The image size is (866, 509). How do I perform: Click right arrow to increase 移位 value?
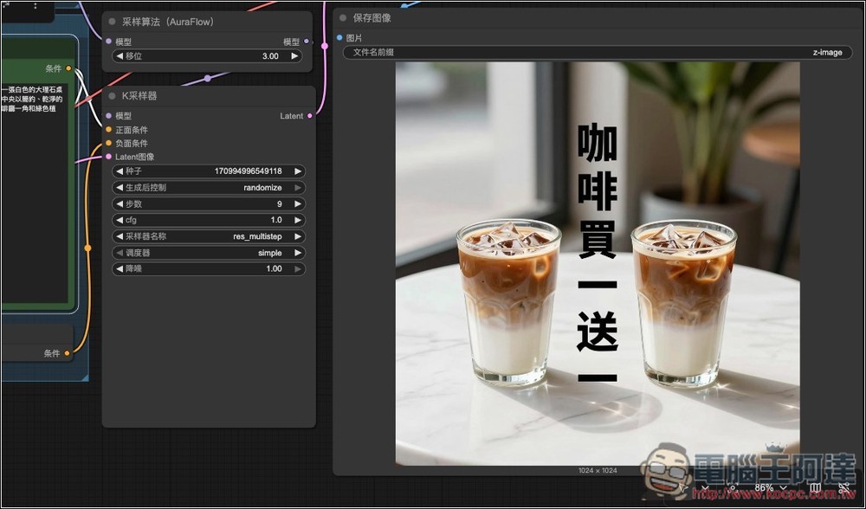click(294, 56)
